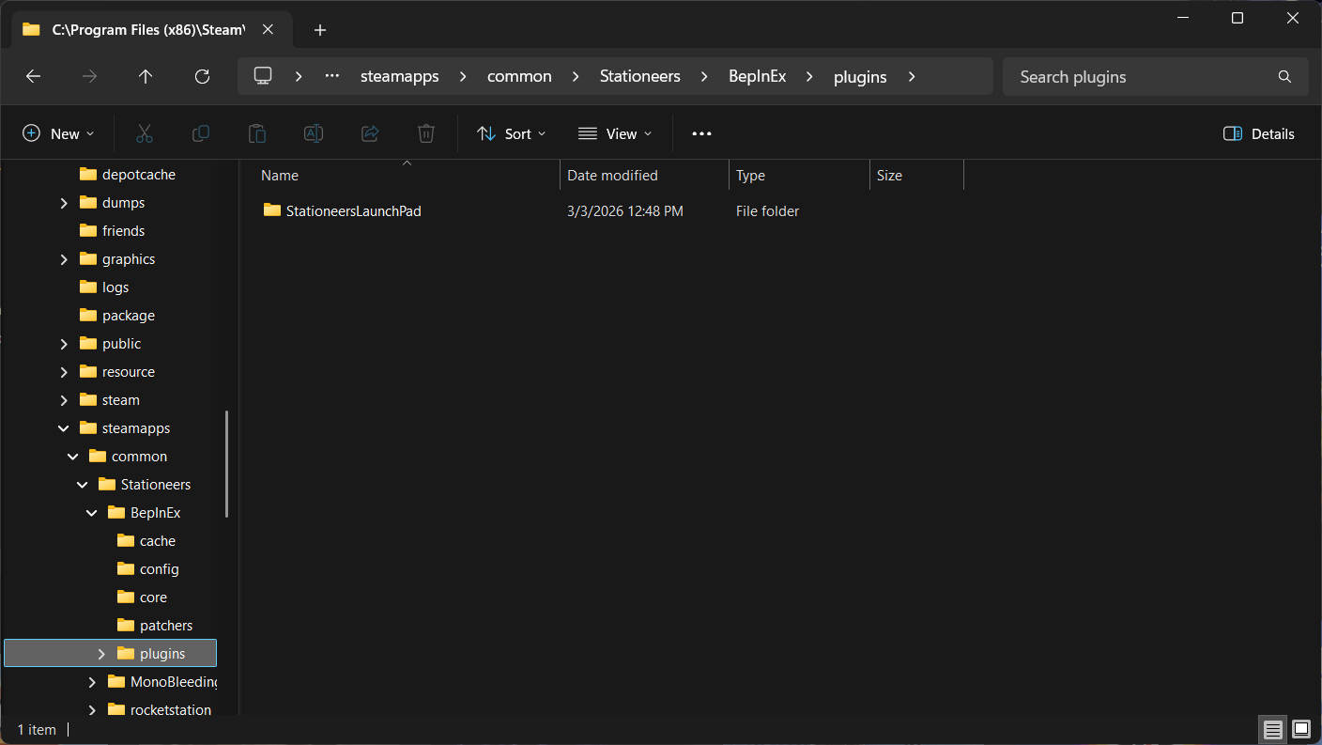Viewport: 1322px width, 745px height.
Task: Navigate up one folder level
Action: tap(146, 76)
